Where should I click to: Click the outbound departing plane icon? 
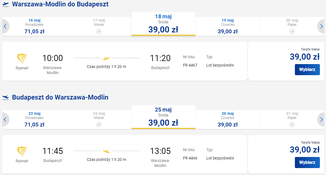tap(6, 4)
